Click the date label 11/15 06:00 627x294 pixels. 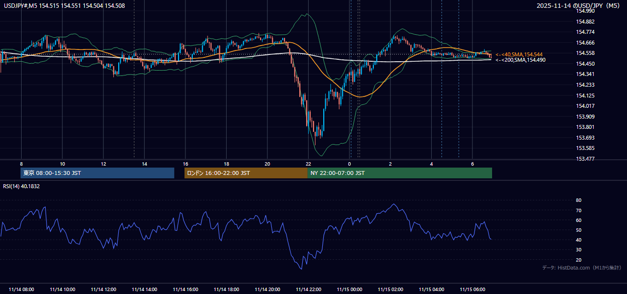point(472,290)
